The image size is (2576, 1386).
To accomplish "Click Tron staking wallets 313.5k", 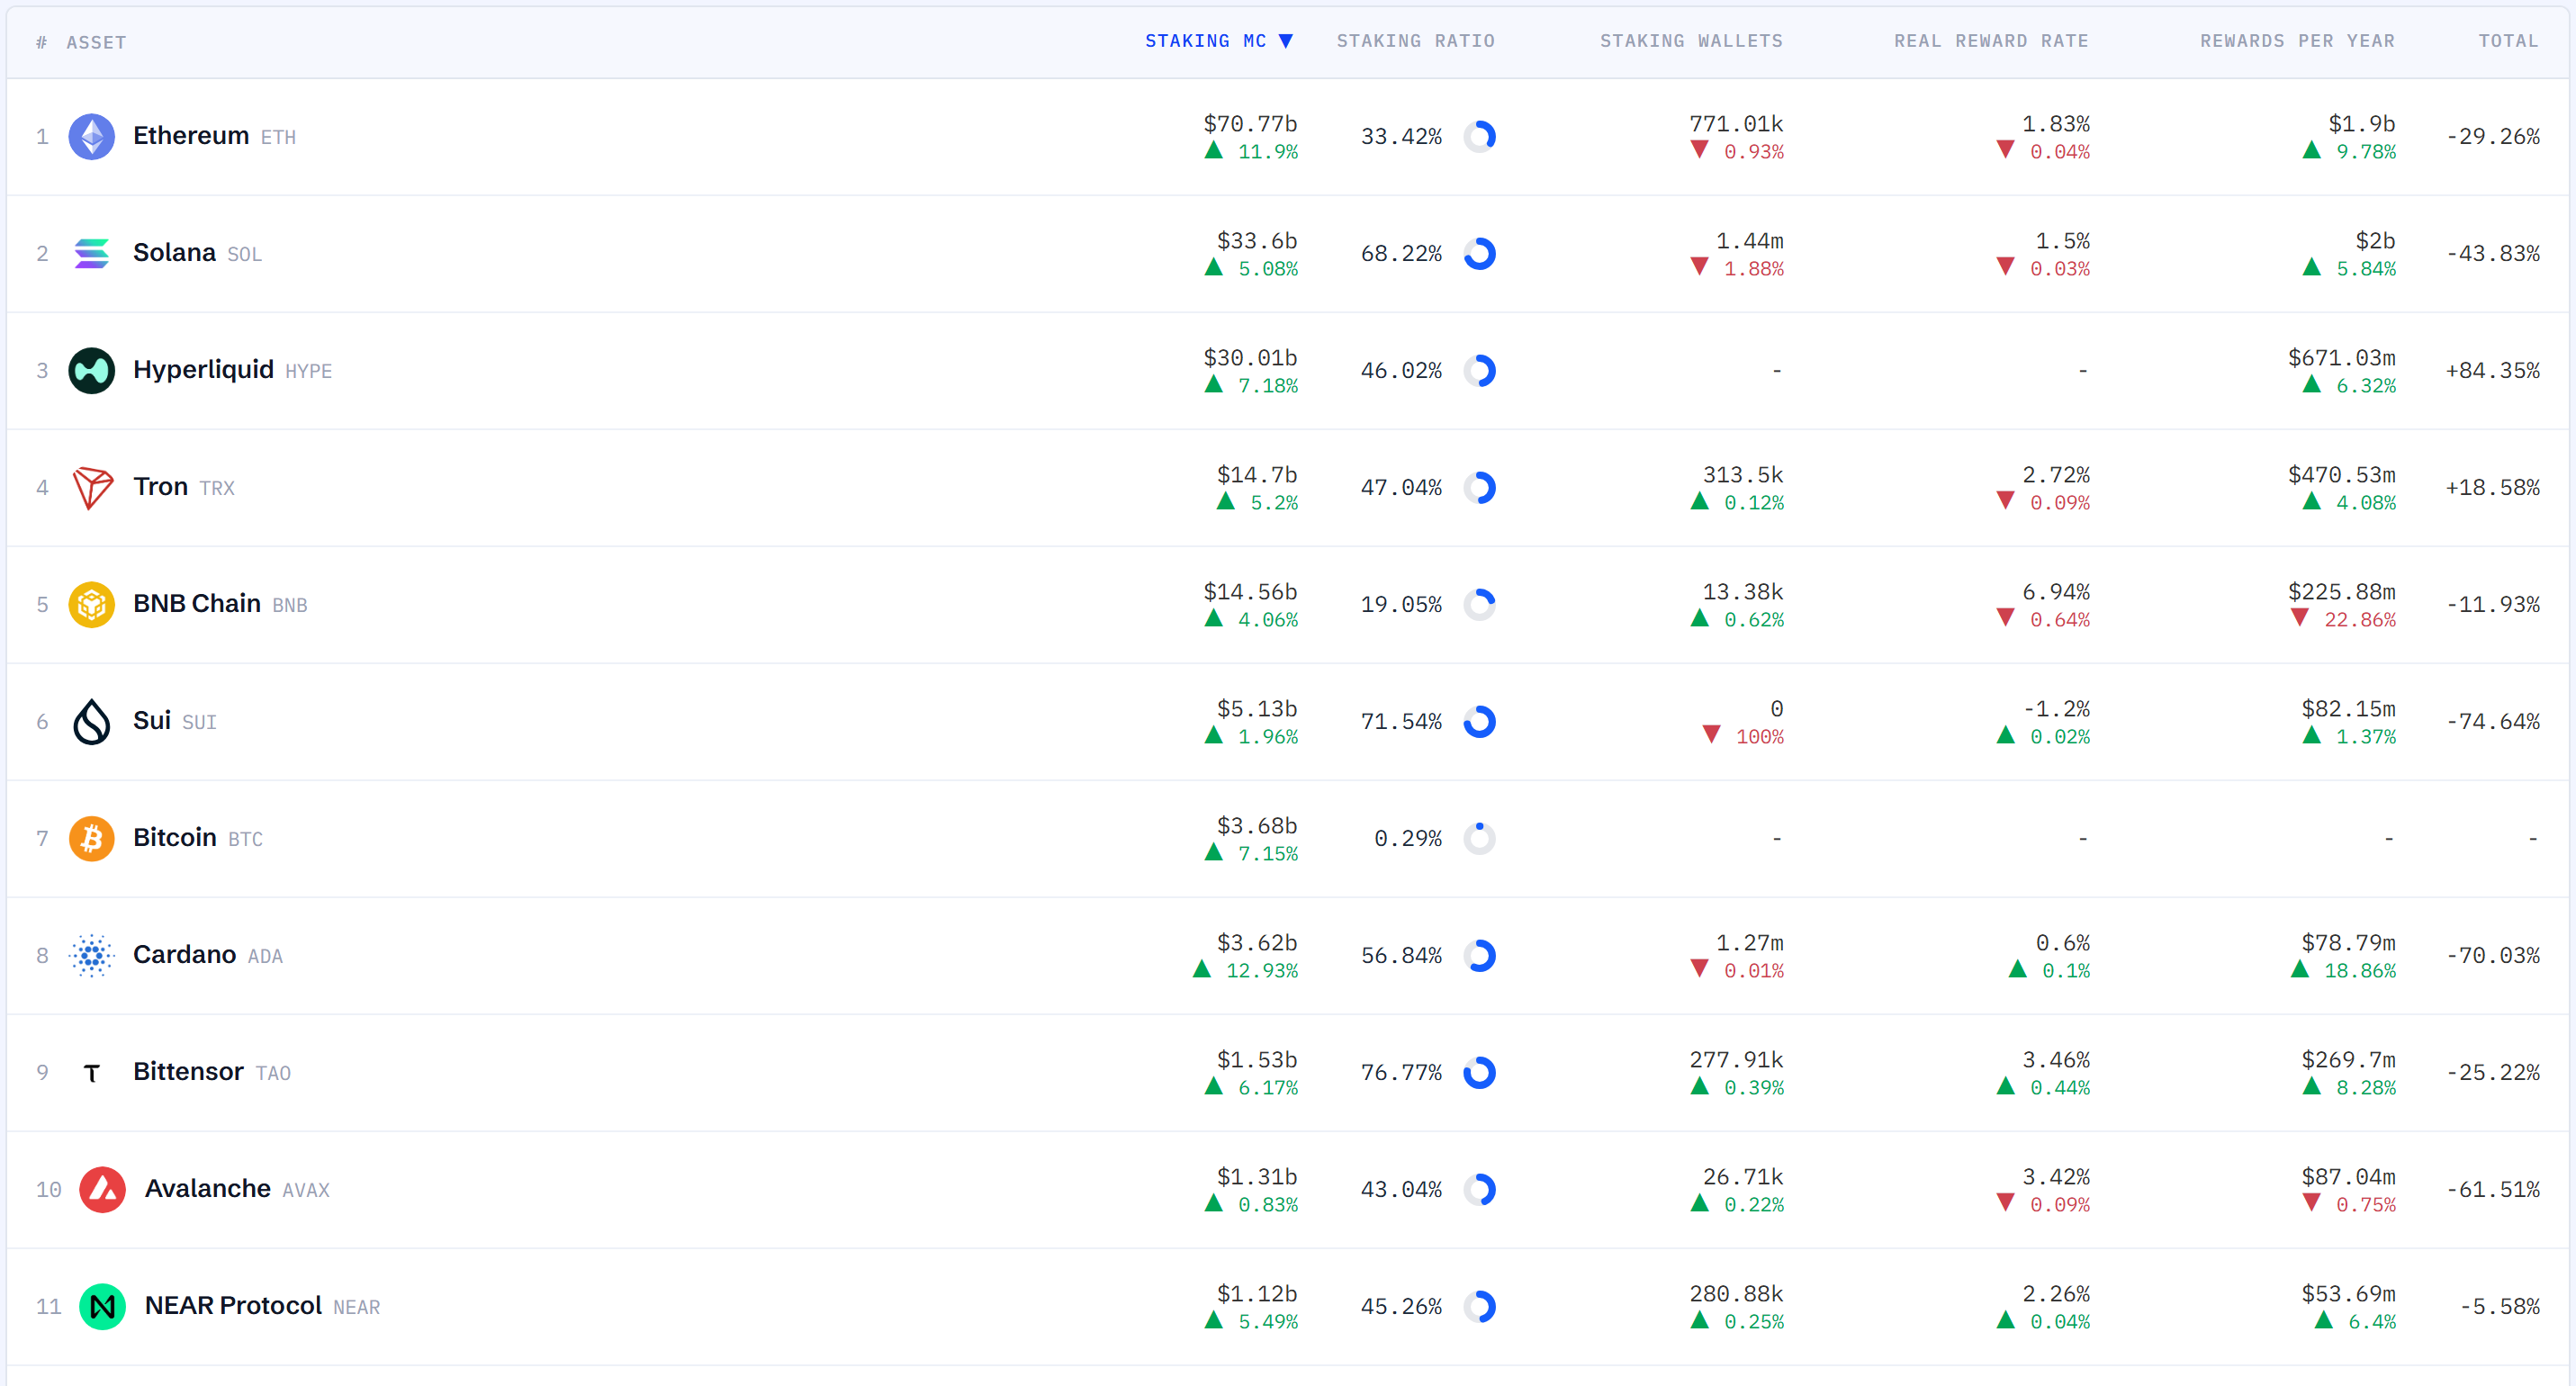I will (1743, 475).
